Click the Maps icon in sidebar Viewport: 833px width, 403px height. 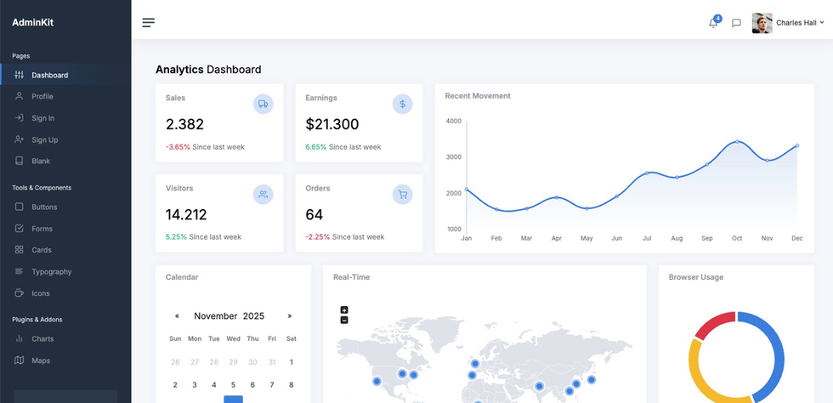tap(19, 360)
